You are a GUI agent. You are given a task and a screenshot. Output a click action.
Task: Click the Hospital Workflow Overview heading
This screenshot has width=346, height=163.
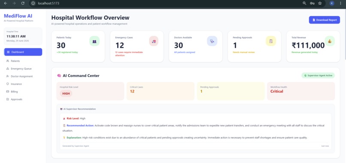(x=90, y=18)
